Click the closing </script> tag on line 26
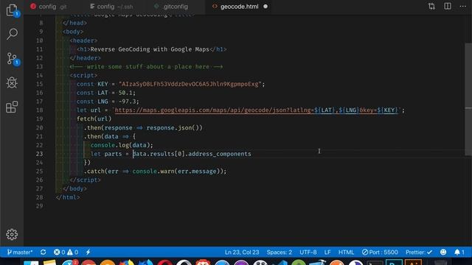 85,180
